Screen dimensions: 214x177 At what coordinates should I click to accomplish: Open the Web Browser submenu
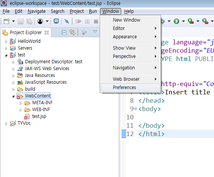(x=130, y=79)
